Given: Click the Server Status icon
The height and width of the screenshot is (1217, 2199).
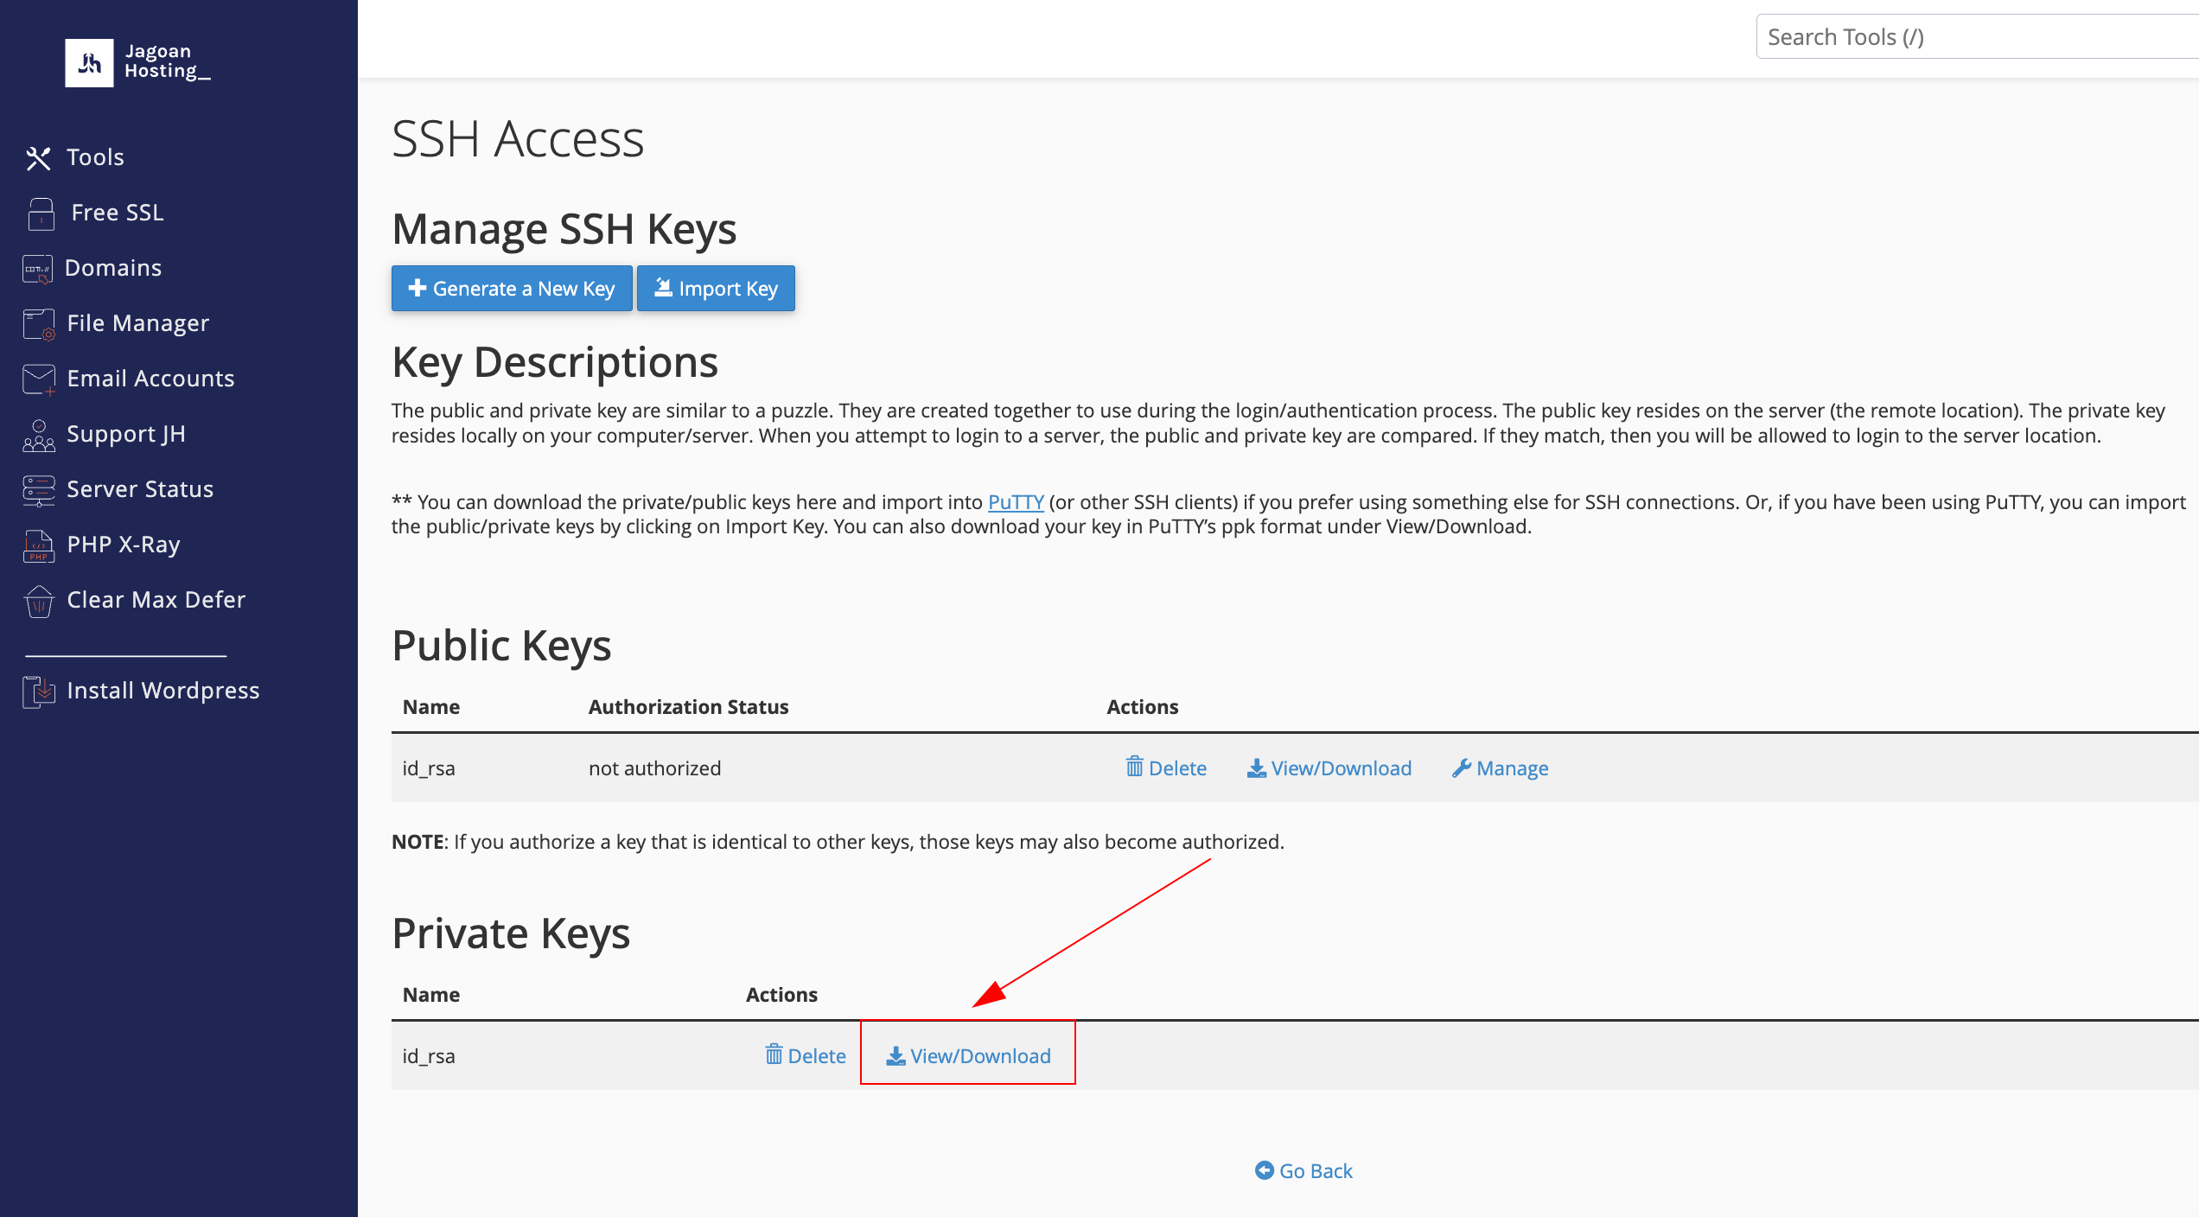Looking at the screenshot, I should [39, 490].
